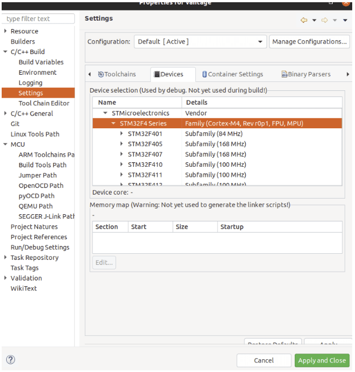Select the Tool Chain Editor item
This screenshot has width=355, height=372.
44,103
